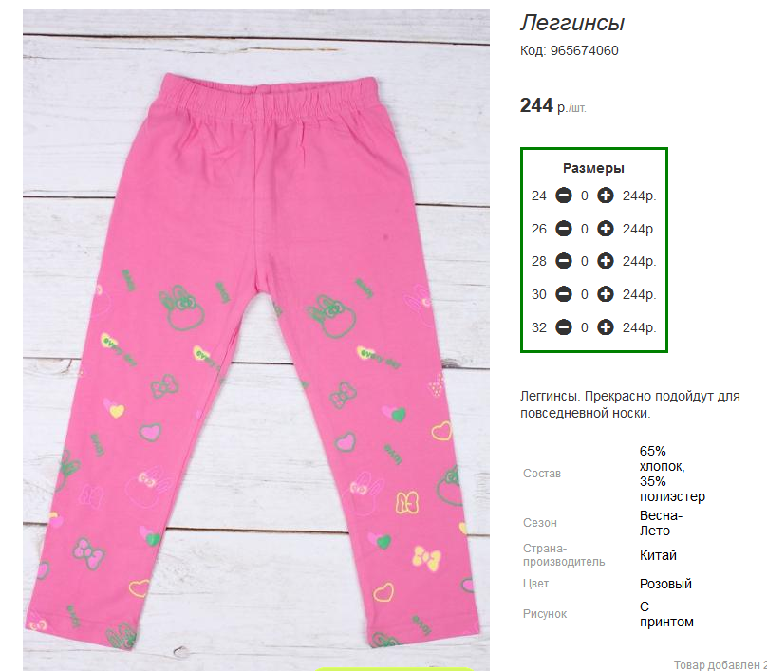Reduce quantity for size 28
Image resolution: width=767 pixels, height=671 pixels.
tap(564, 261)
